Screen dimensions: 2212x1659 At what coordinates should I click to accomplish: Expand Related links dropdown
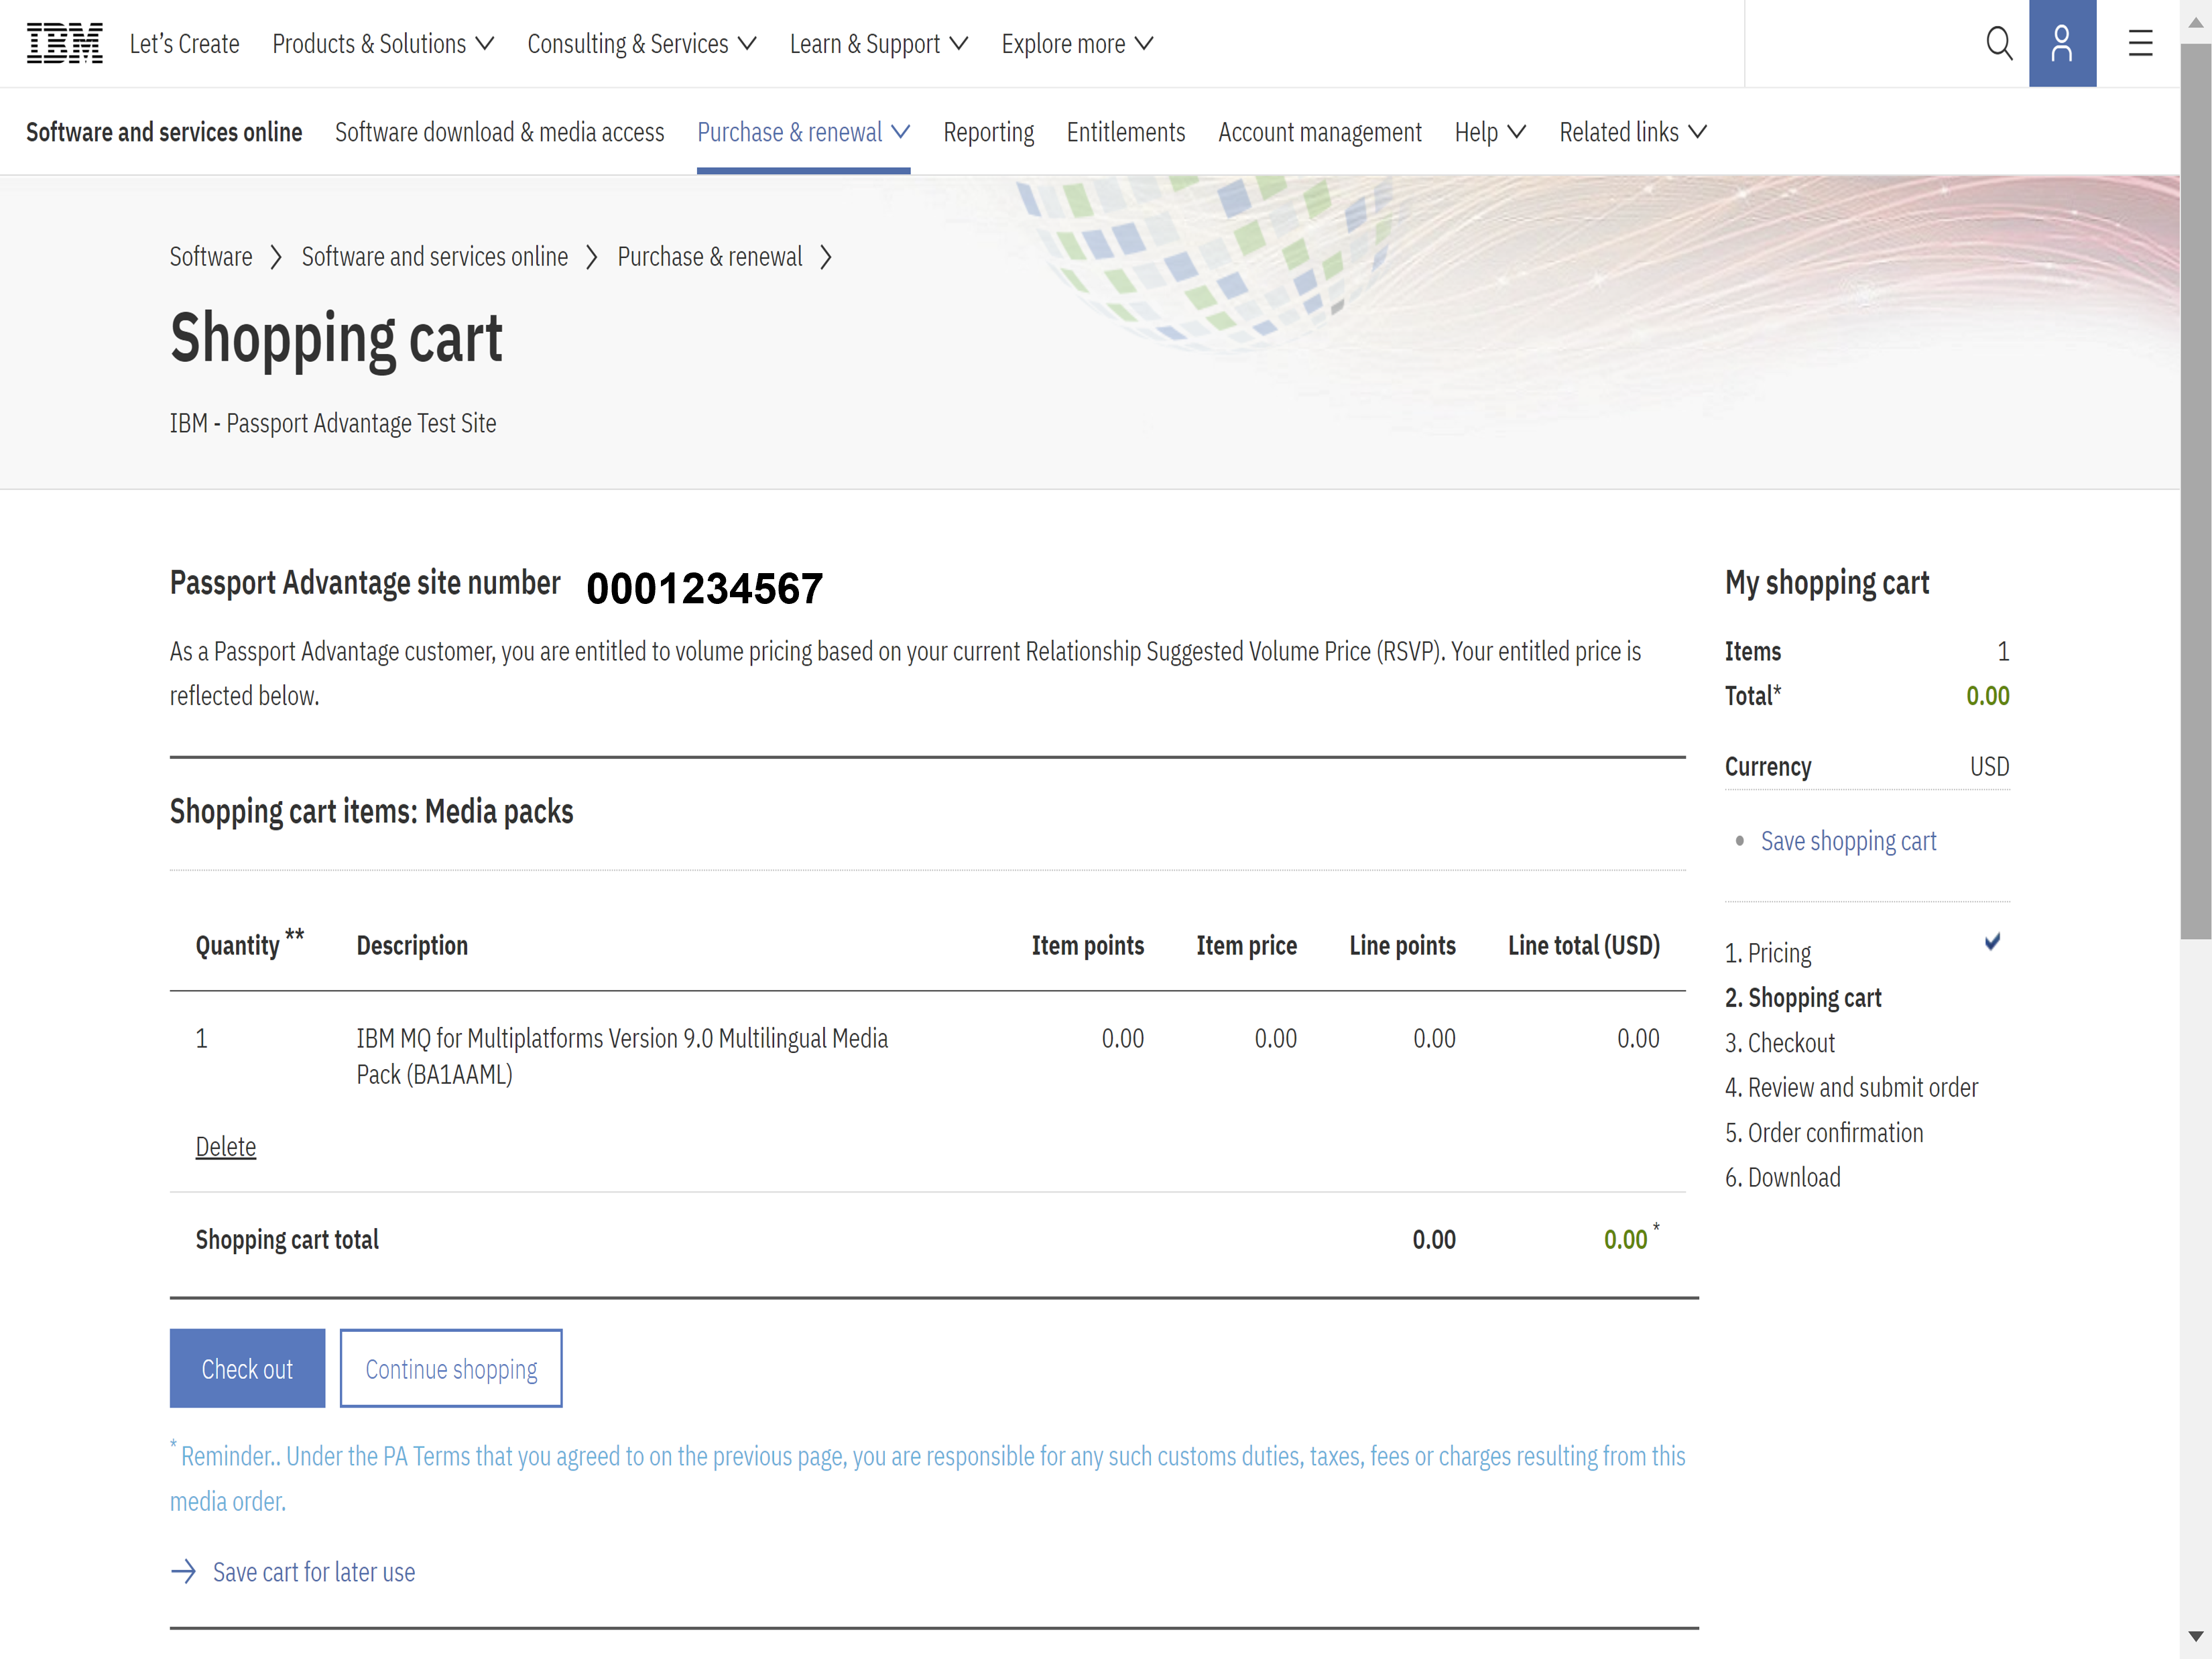click(x=1633, y=132)
